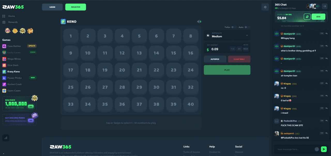Click the green PLAY button

tap(227, 70)
